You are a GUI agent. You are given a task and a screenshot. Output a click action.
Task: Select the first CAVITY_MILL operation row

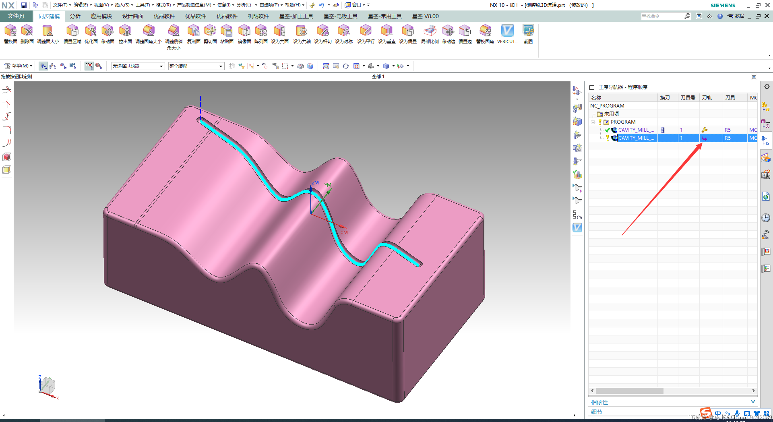click(673, 130)
